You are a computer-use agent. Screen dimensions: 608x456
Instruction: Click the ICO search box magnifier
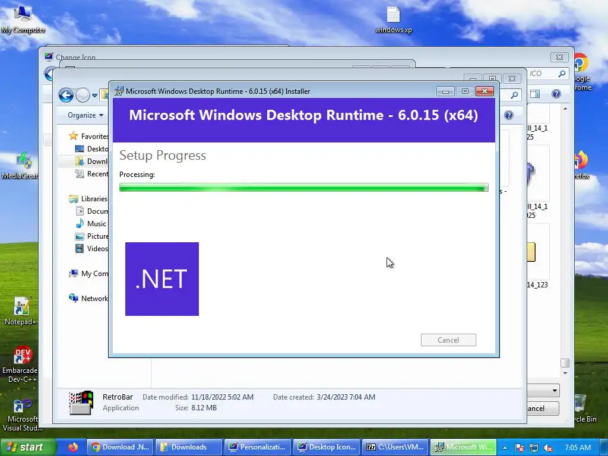pos(562,73)
